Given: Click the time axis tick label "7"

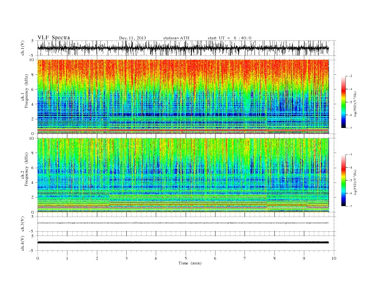Looking at the screenshot, I should (245, 258).
